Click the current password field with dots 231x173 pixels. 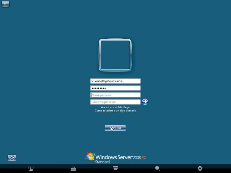tap(115, 88)
